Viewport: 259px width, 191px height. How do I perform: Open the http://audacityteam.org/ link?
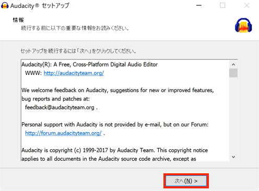pos(74,73)
